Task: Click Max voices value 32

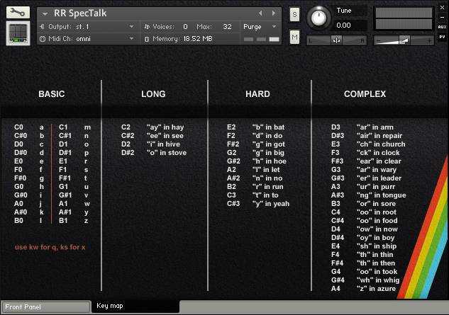Action: pyautogui.click(x=227, y=27)
